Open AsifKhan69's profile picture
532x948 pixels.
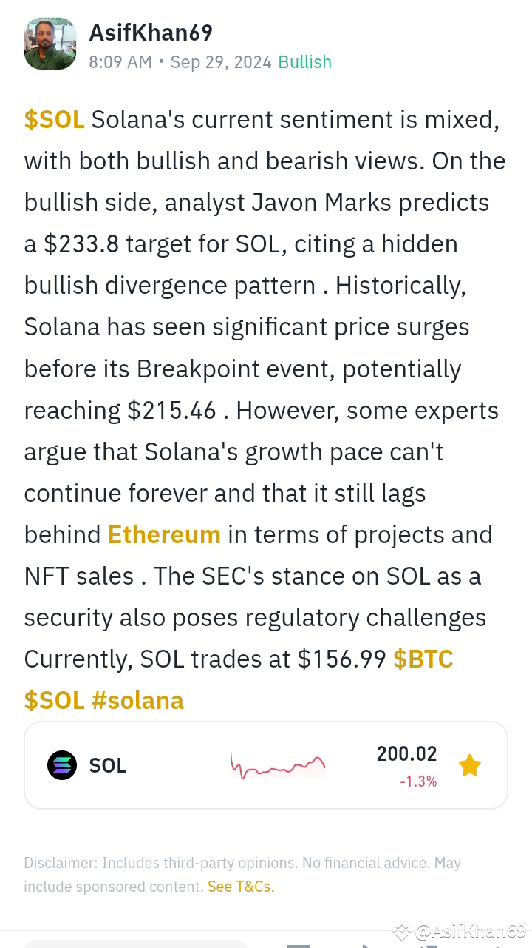50,44
